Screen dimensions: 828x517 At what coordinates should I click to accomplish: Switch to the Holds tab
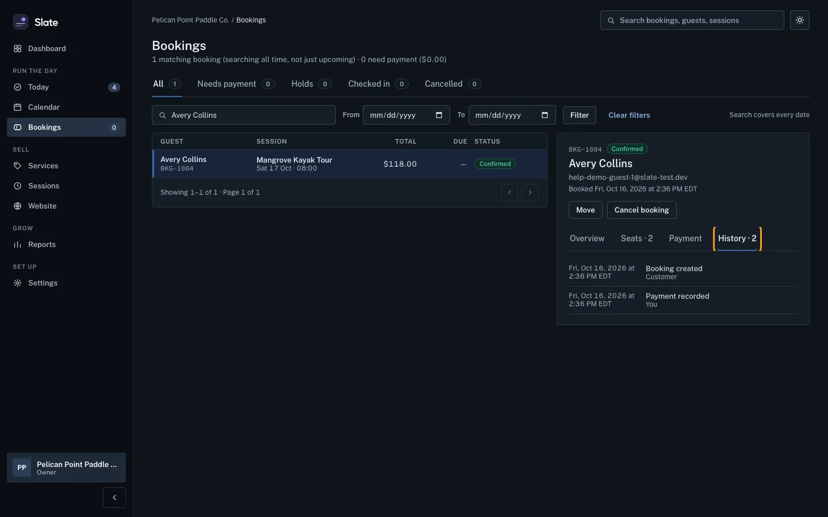tap(311, 84)
